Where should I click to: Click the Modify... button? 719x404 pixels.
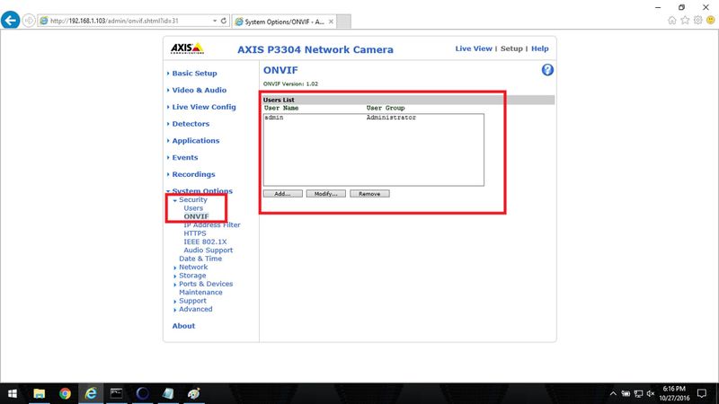point(325,194)
